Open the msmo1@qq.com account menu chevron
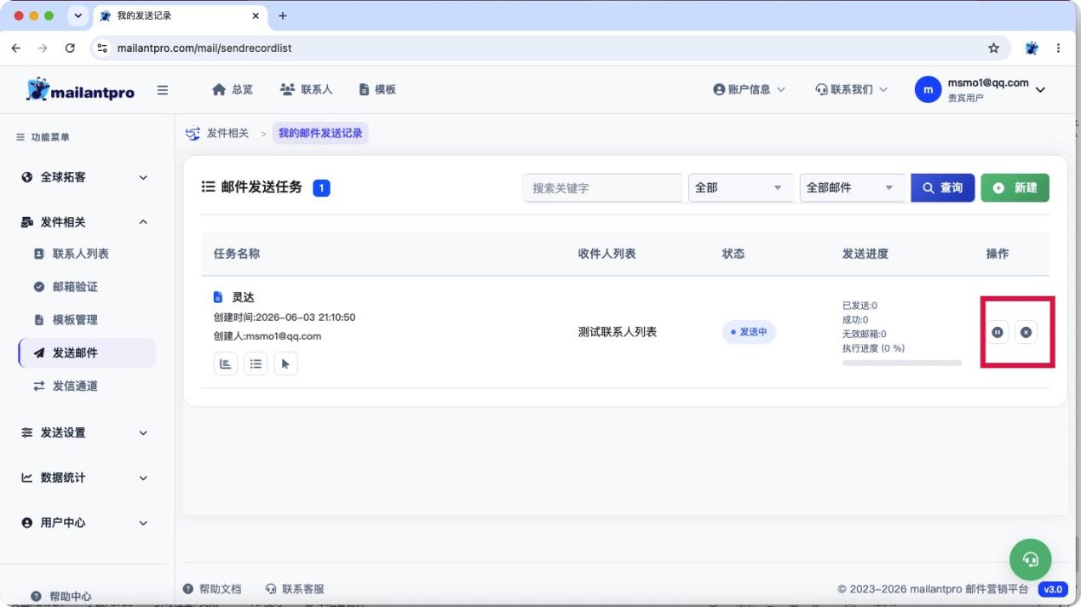 tap(1040, 89)
